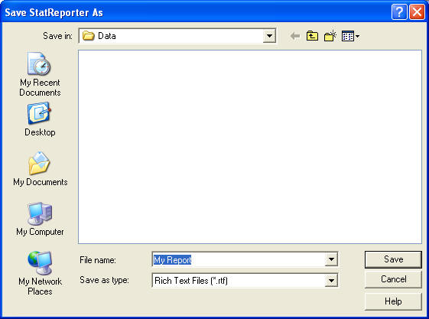Click the Save button
429x319 pixels.
pyautogui.click(x=393, y=259)
